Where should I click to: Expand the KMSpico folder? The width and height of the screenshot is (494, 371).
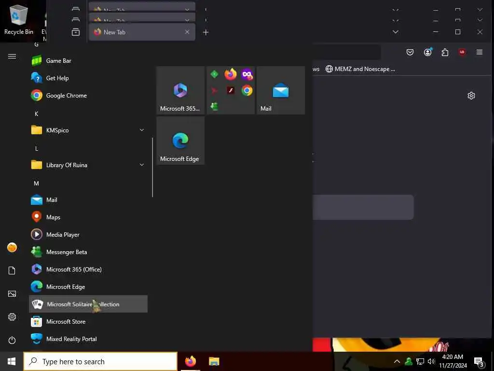[x=88, y=130]
